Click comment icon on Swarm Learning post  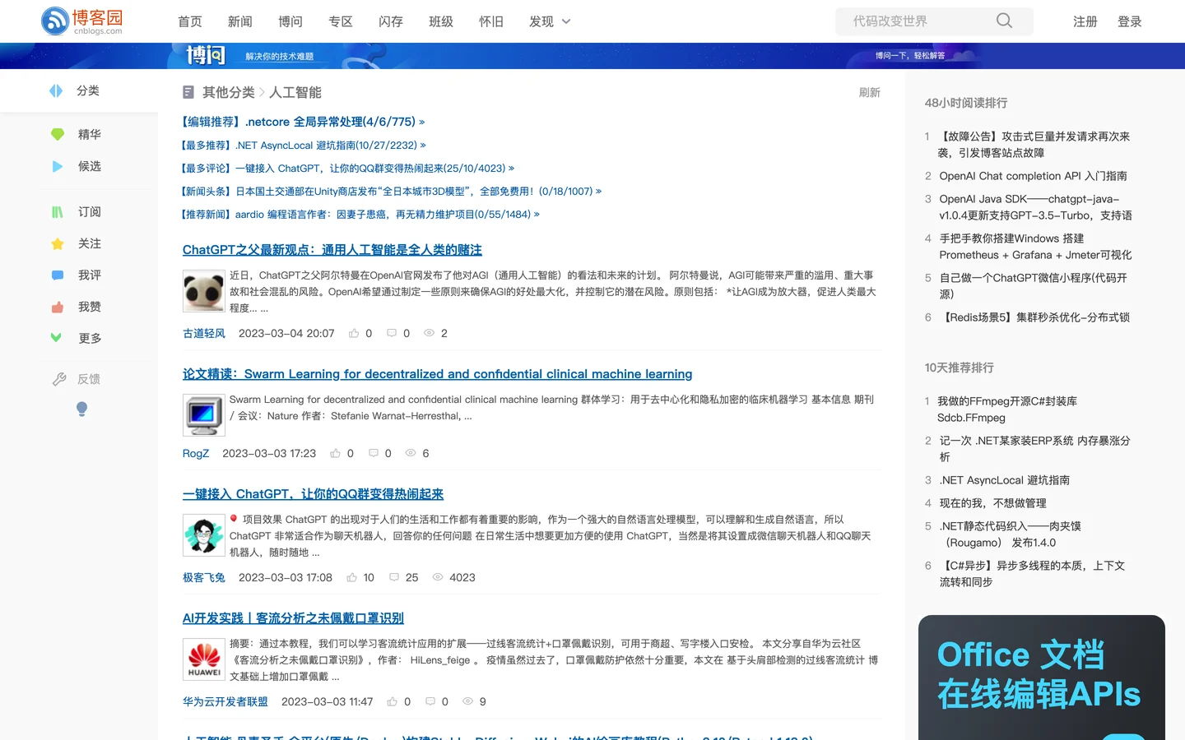pyautogui.click(x=374, y=453)
